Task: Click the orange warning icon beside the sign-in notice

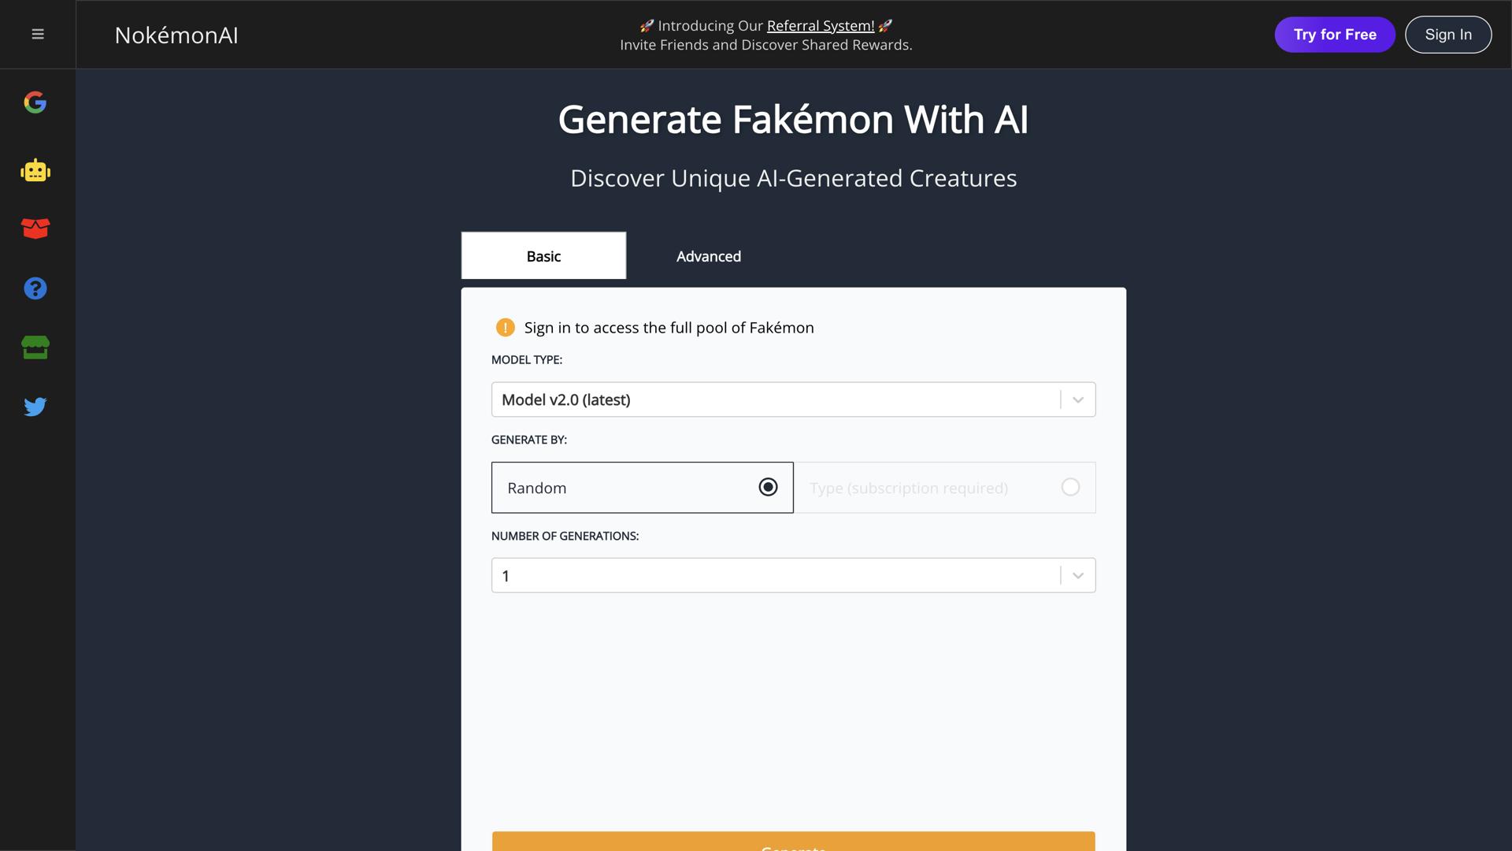Action: (x=505, y=327)
